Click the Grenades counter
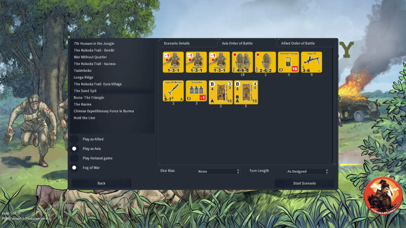 (x=196, y=91)
